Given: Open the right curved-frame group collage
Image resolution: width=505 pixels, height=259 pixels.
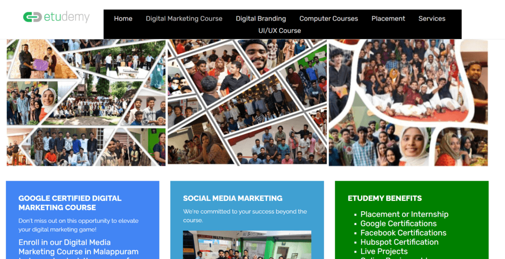Looking at the screenshot, I should point(408,103).
